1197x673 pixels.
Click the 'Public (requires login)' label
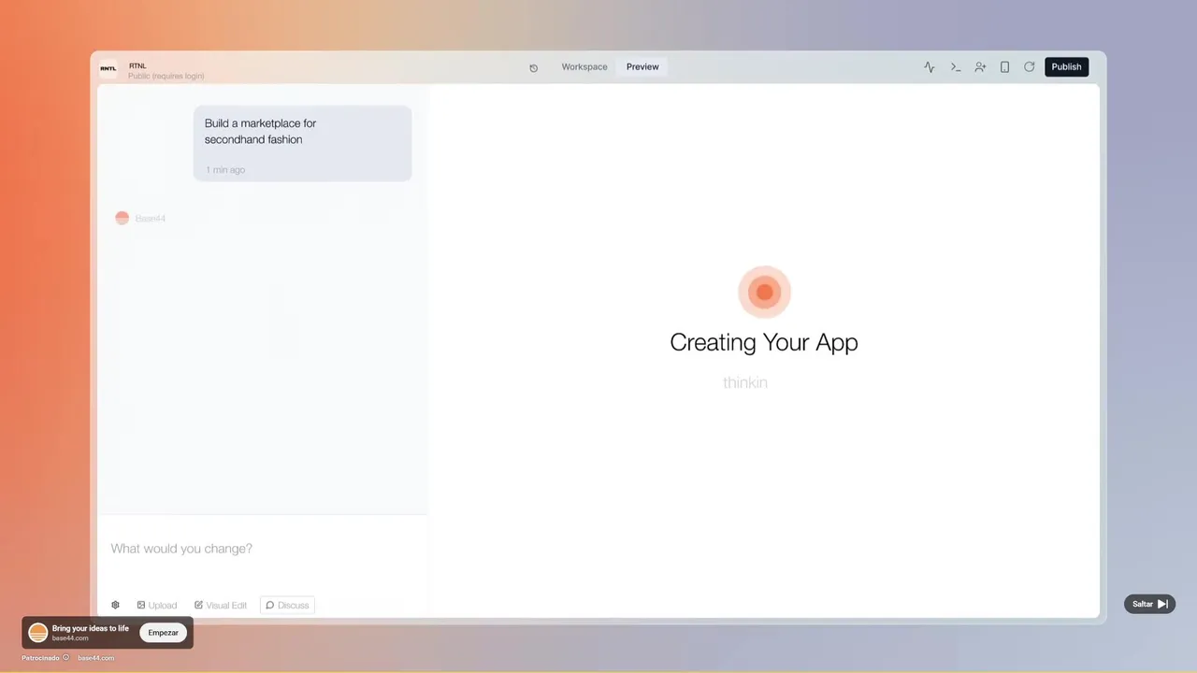(166, 76)
